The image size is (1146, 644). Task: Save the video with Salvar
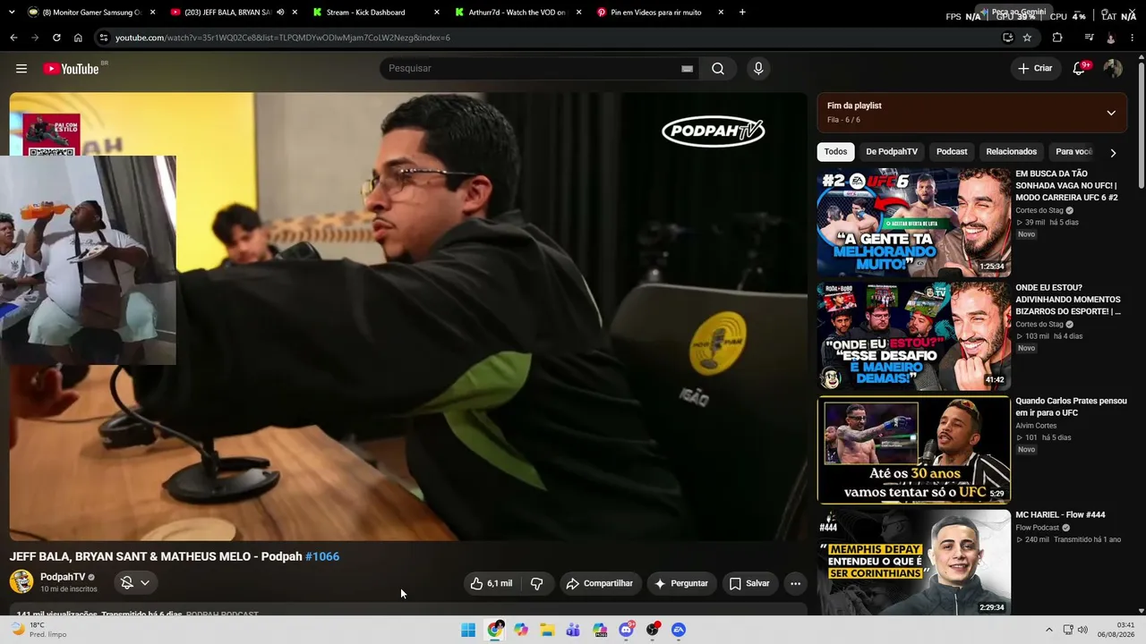(x=749, y=583)
